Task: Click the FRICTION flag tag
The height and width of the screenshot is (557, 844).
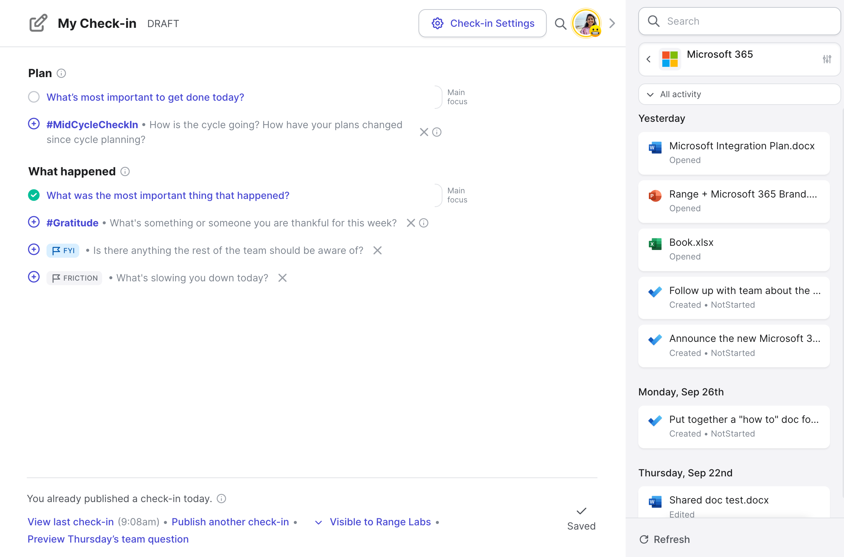Action: (x=74, y=278)
